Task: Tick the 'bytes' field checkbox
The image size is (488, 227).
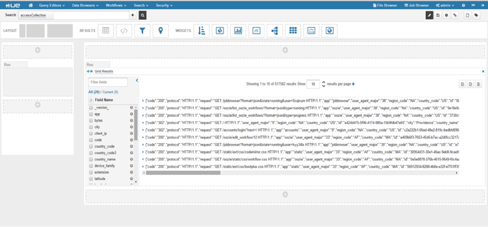Action: click(x=91, y=121)
